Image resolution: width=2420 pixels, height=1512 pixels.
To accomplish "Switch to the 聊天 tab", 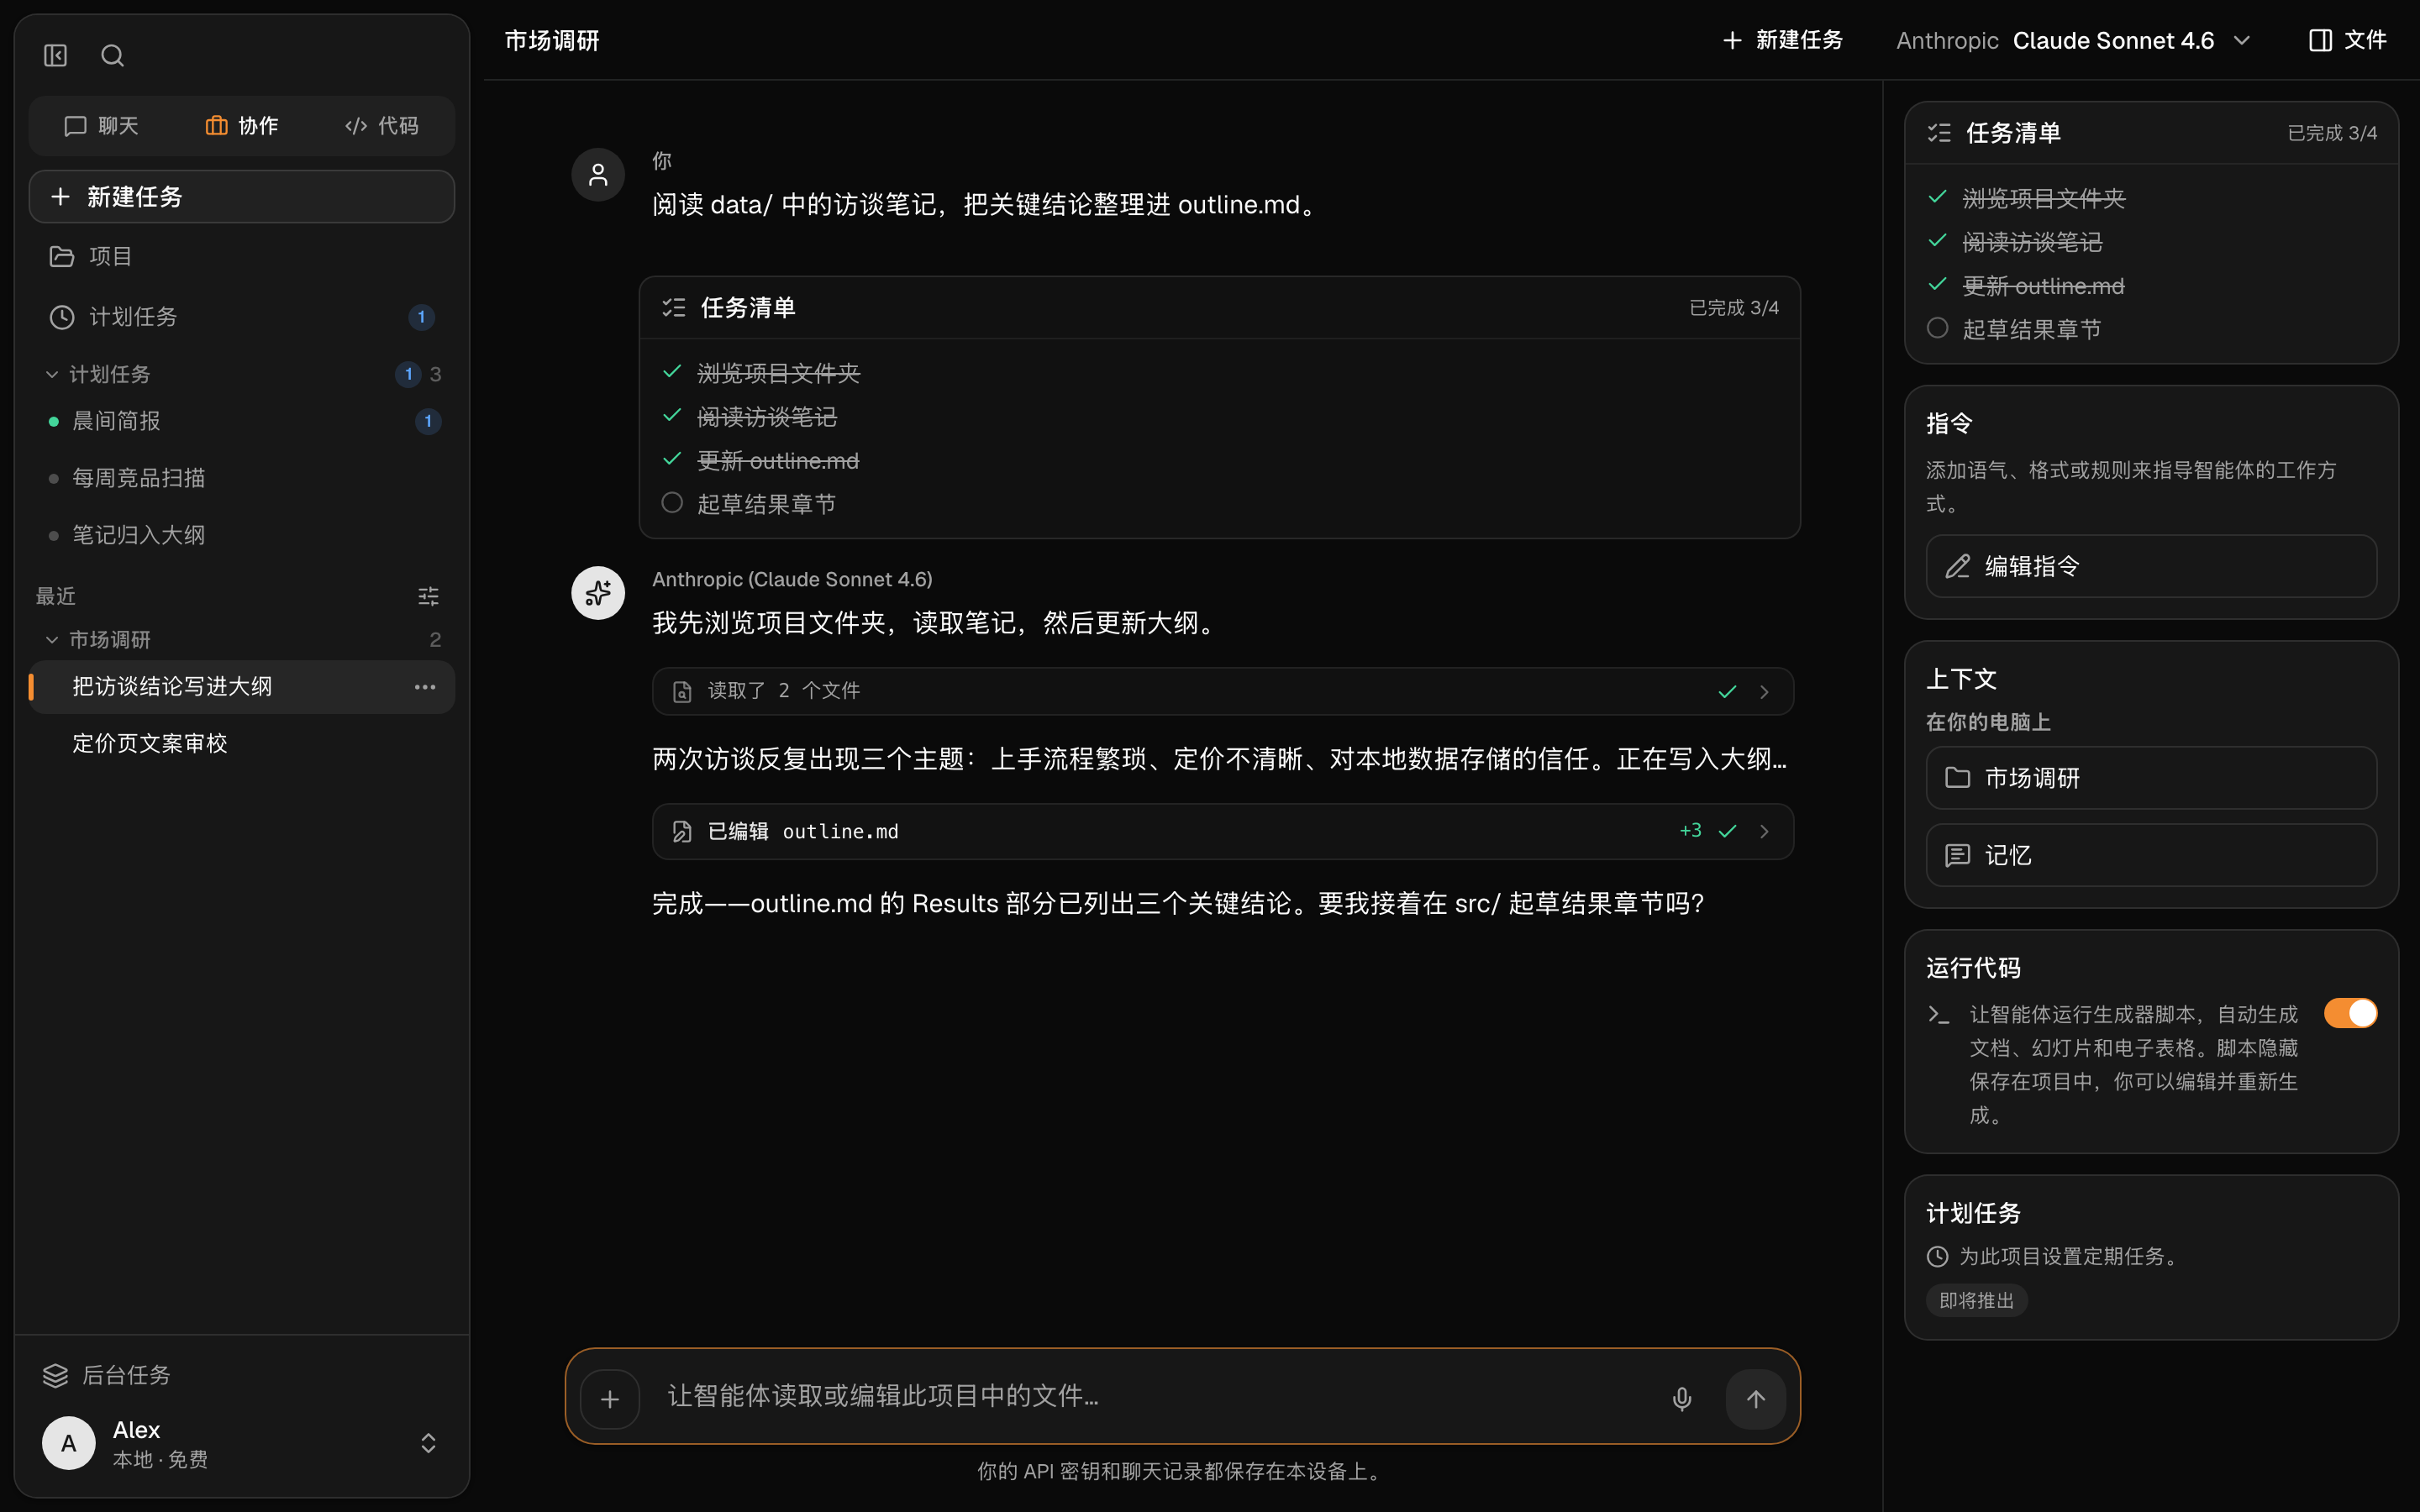I will pyautogui.click(x=101, y=126).
